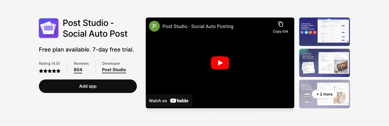Viewport: 389px width, 126px height.
Task: Open the pre-built post templates screenshot thumbnail
Action: pos(324,63)
